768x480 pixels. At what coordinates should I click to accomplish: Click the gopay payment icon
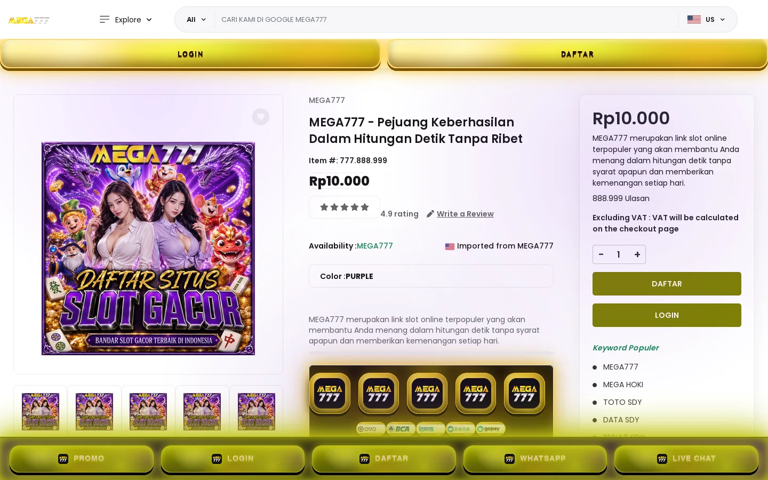click(490, 429)
